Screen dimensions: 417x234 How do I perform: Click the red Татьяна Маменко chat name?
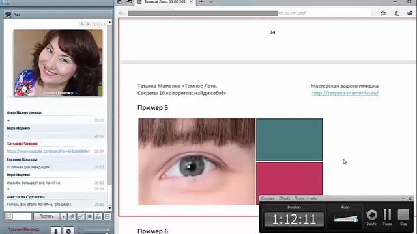click(22, 144)
